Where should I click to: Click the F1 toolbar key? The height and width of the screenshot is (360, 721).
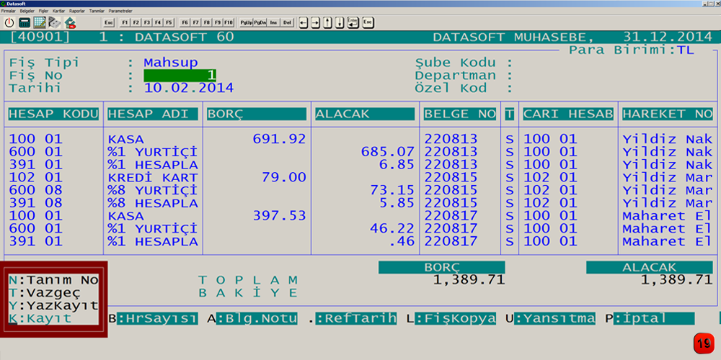point(125,22)
